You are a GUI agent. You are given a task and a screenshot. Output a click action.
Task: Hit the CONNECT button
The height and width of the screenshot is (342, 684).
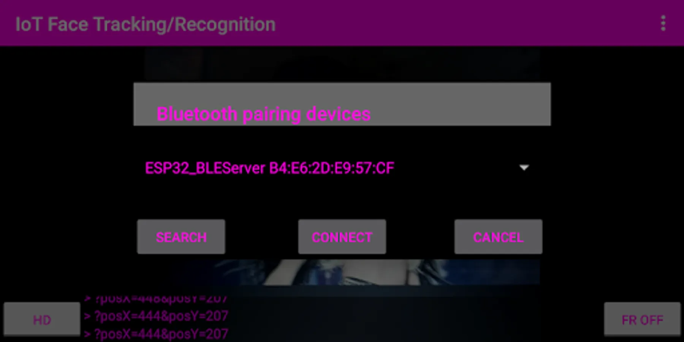click(x=342, y=237)
